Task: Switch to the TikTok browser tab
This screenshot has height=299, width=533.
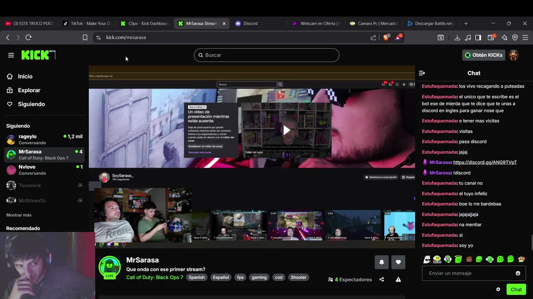Action: click(87, 24)
